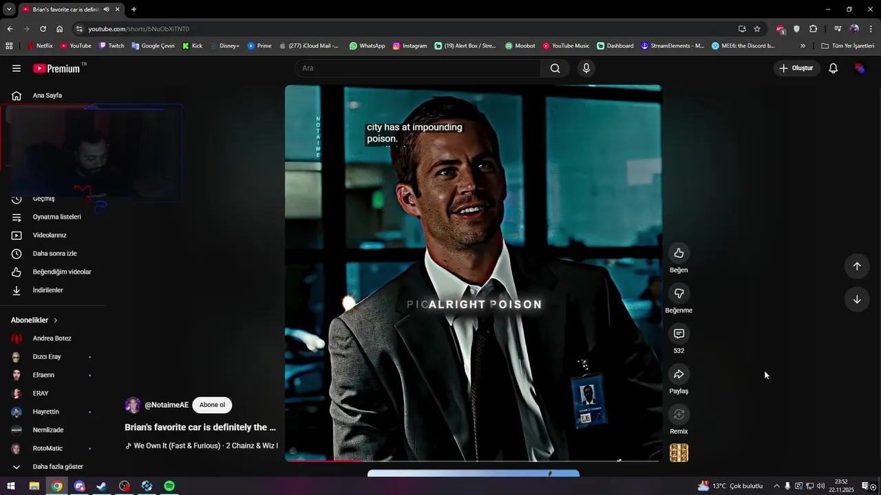Show more bookmarks chevron
Image resolution: width=881 pixels, height=495 pixels.
coord(803,46)
